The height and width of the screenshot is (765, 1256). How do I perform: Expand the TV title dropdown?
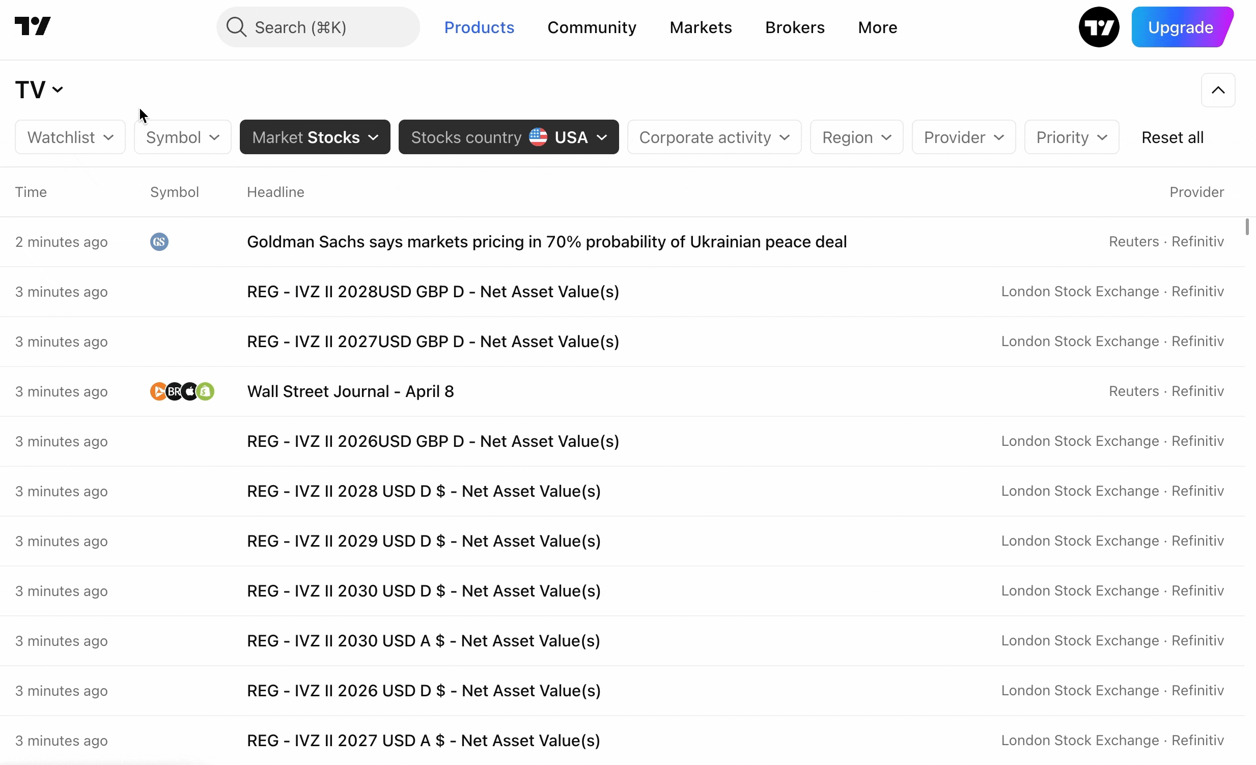[x=39, y=90]
